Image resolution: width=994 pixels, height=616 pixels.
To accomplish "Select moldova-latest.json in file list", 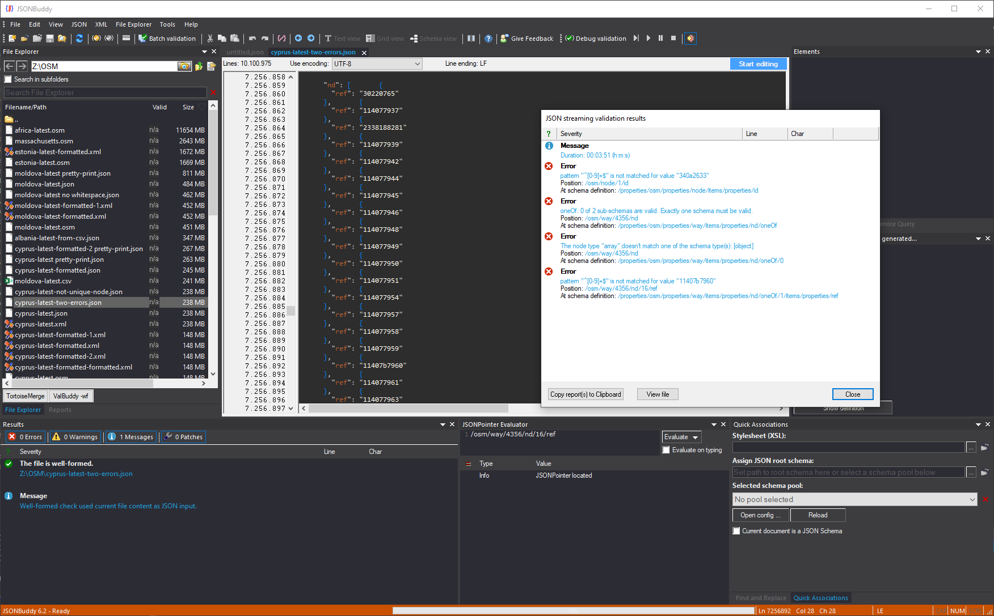I will pos(44,184).
